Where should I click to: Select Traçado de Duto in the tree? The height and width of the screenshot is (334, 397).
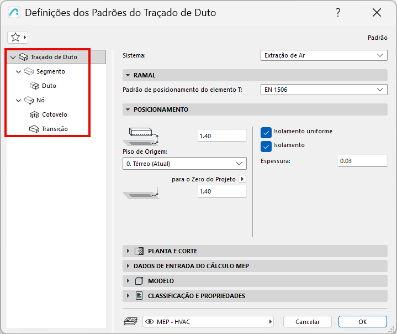pyautogui.click(x=54, y=57)
